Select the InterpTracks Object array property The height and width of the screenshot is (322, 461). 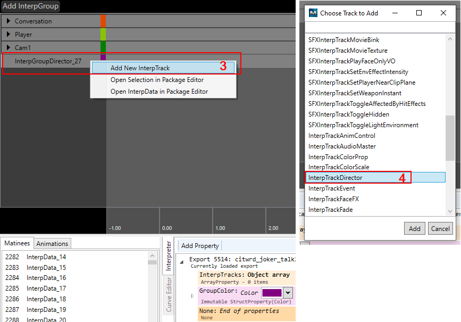click(246, 278)
